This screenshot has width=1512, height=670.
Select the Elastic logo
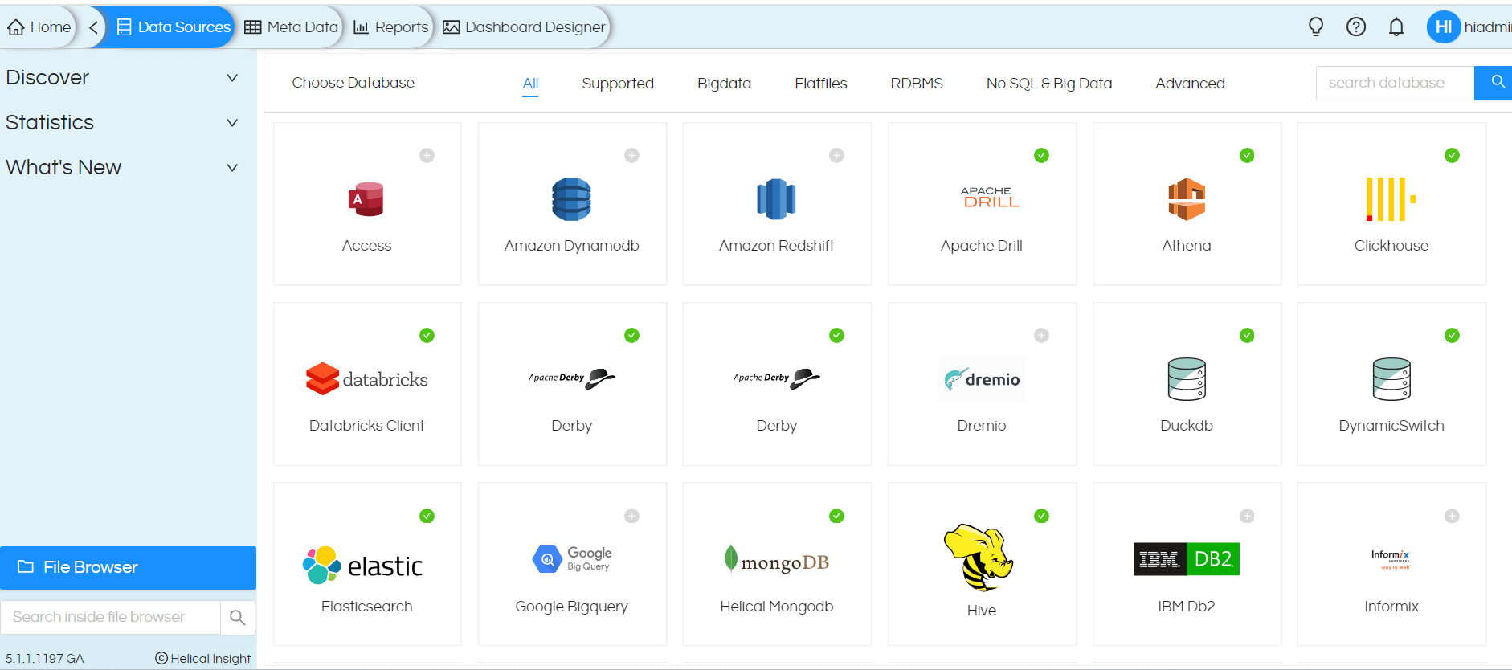coord(362,565)
